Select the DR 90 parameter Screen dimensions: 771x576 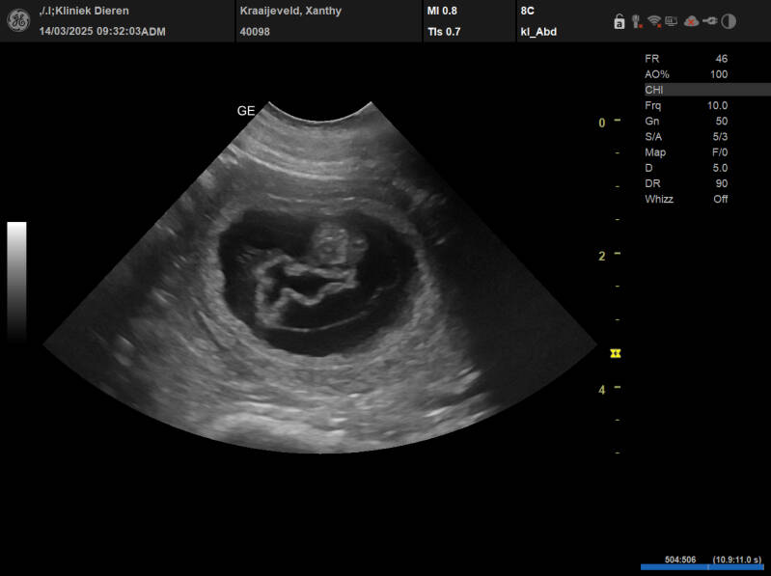pos(686,183)
